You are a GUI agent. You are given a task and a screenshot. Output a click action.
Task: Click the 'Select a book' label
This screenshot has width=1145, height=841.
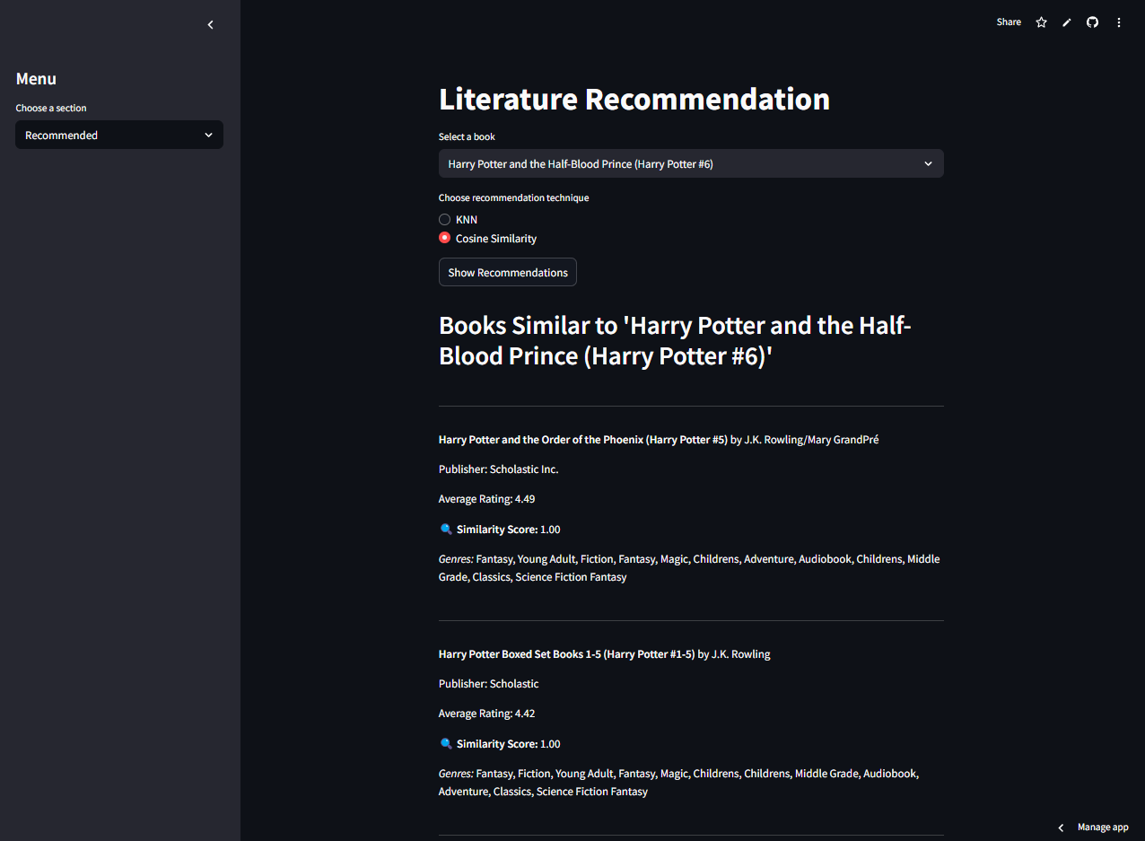(x=467, y=136)
